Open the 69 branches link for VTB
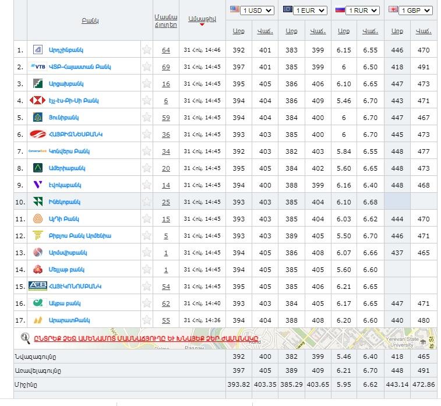 pyautogui.click(x=166, y=68)
